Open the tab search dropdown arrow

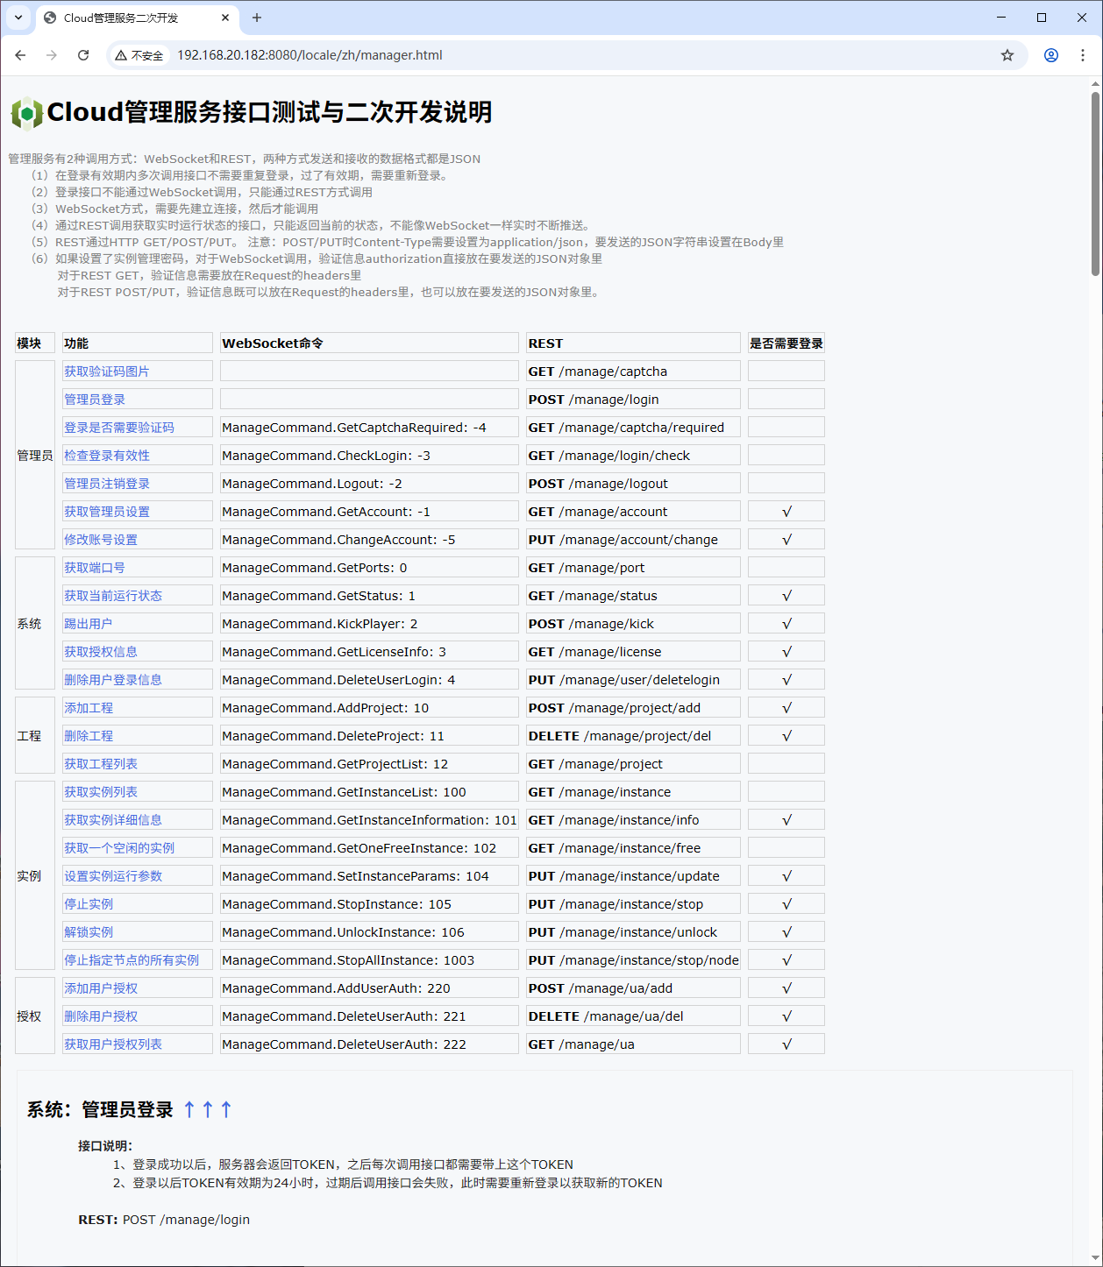click(x=18, y=18)
